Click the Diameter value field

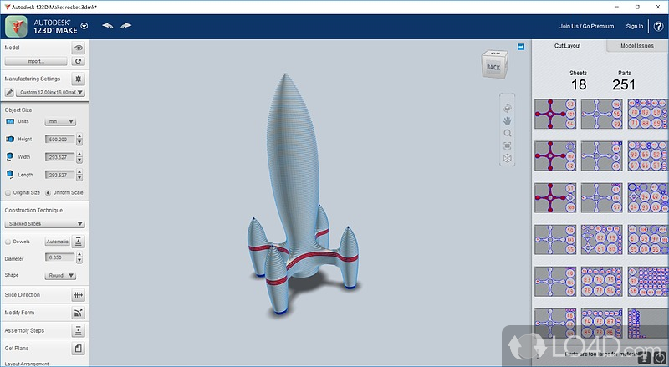[x=59, y=257]
